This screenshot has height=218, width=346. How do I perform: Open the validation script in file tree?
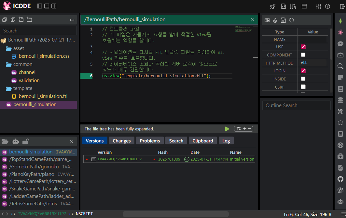[x=29, y=80]
